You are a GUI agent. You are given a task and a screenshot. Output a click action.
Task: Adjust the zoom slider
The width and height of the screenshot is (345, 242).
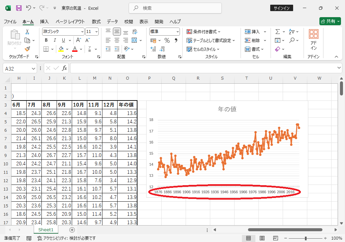click(x=305, y=238)
